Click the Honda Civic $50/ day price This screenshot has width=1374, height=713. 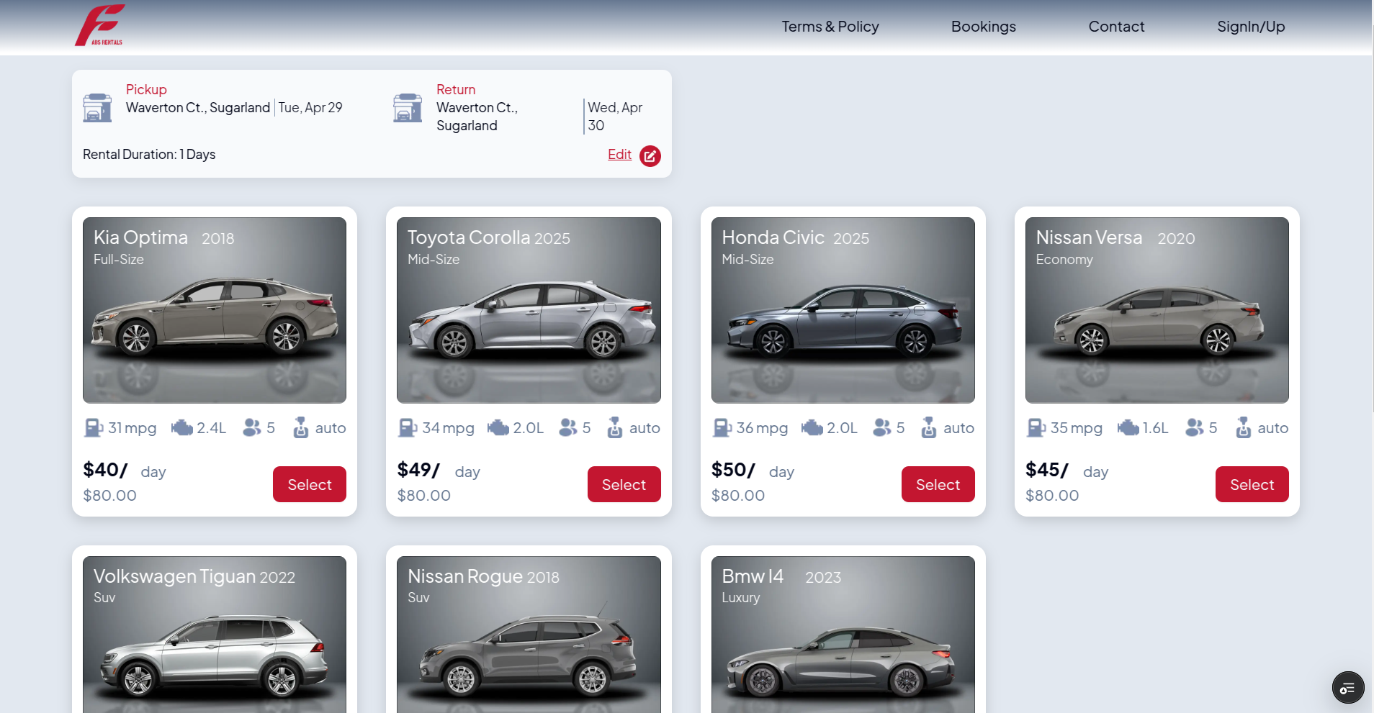pos(753,471)
